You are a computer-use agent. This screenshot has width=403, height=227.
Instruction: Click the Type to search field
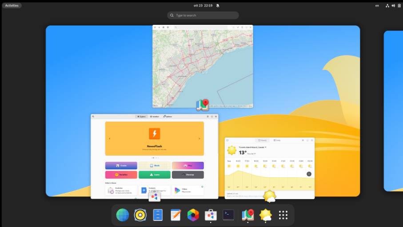point(203,15)
